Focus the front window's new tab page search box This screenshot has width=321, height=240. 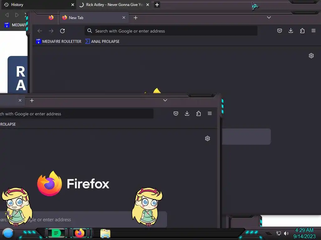(x=83, y=219)
